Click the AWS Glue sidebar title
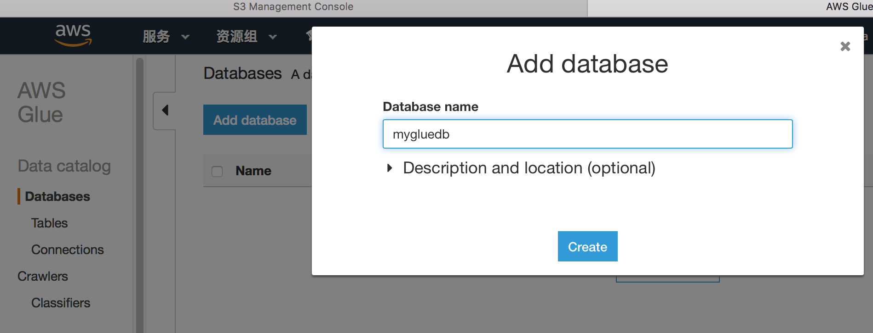Image resolution: width=873 pixels, height=333 pixels. point(41,102)
